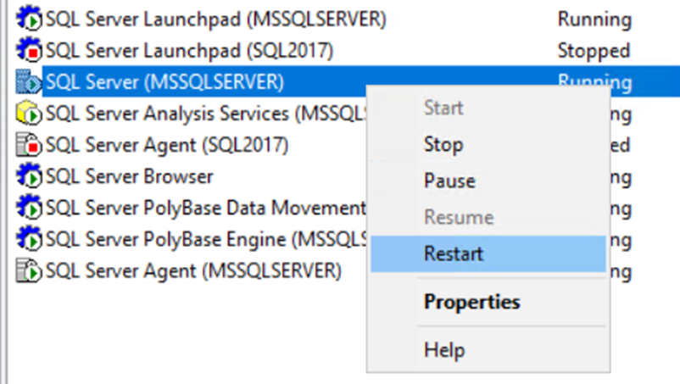Click the SQL Server (MSSQLSERVER) service icon

click(30, 82)
